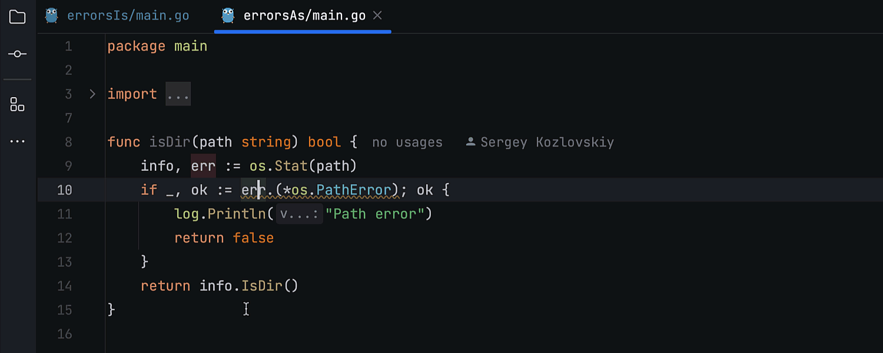Show more tool windows ellipsis
The height and width of the screenshot is (353, 883).
click(x=18, y=141)
